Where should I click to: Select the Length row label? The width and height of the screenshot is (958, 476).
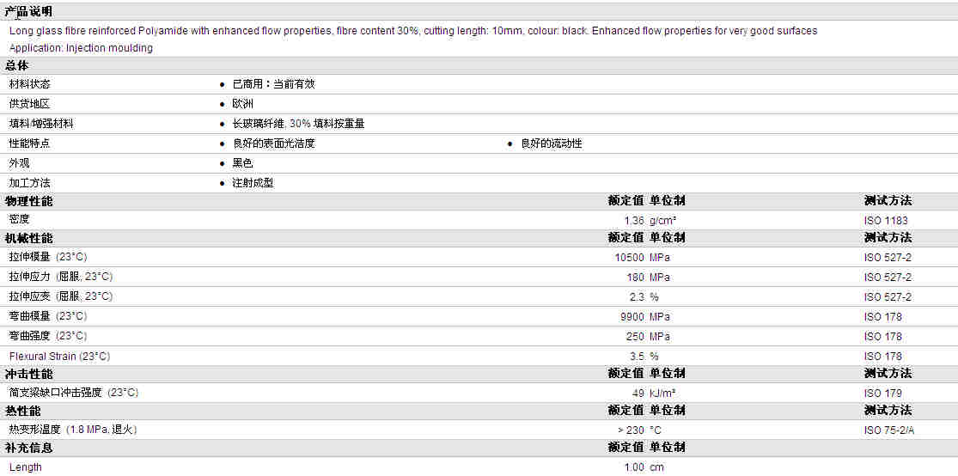26,467
